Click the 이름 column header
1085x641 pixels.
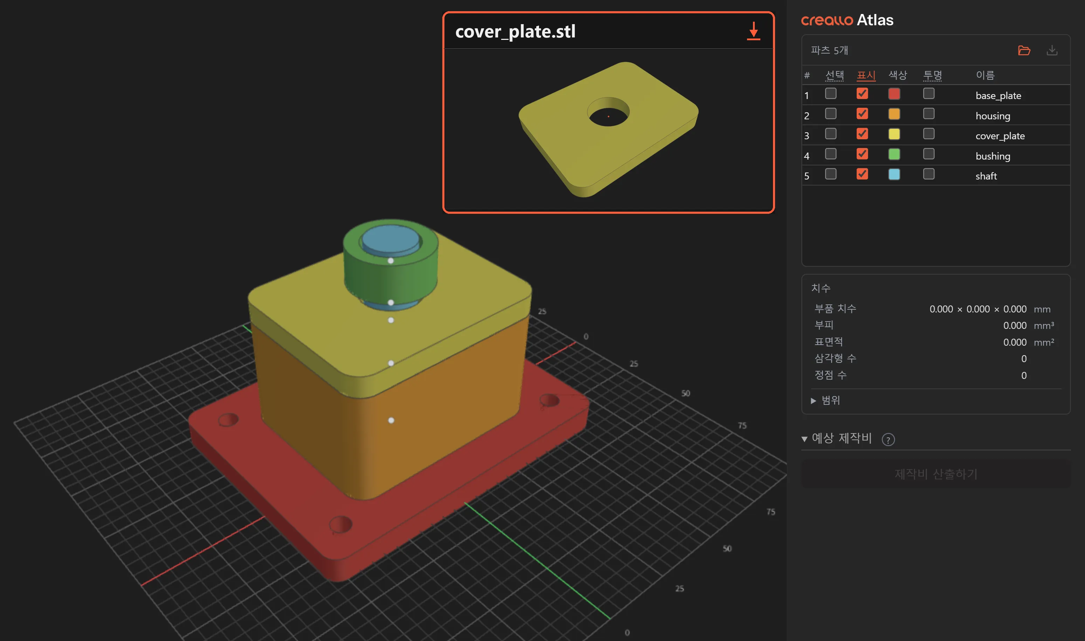985,75
